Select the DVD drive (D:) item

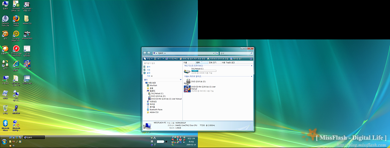(195, 81)
